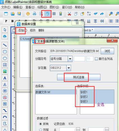
Task: Enable the 首行含列名 checkbox
Action: pyautogui.click(x=96, y=59)
